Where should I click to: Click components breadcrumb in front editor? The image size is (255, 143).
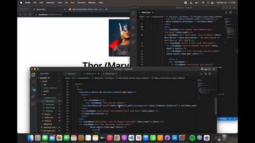click(83, 78)
